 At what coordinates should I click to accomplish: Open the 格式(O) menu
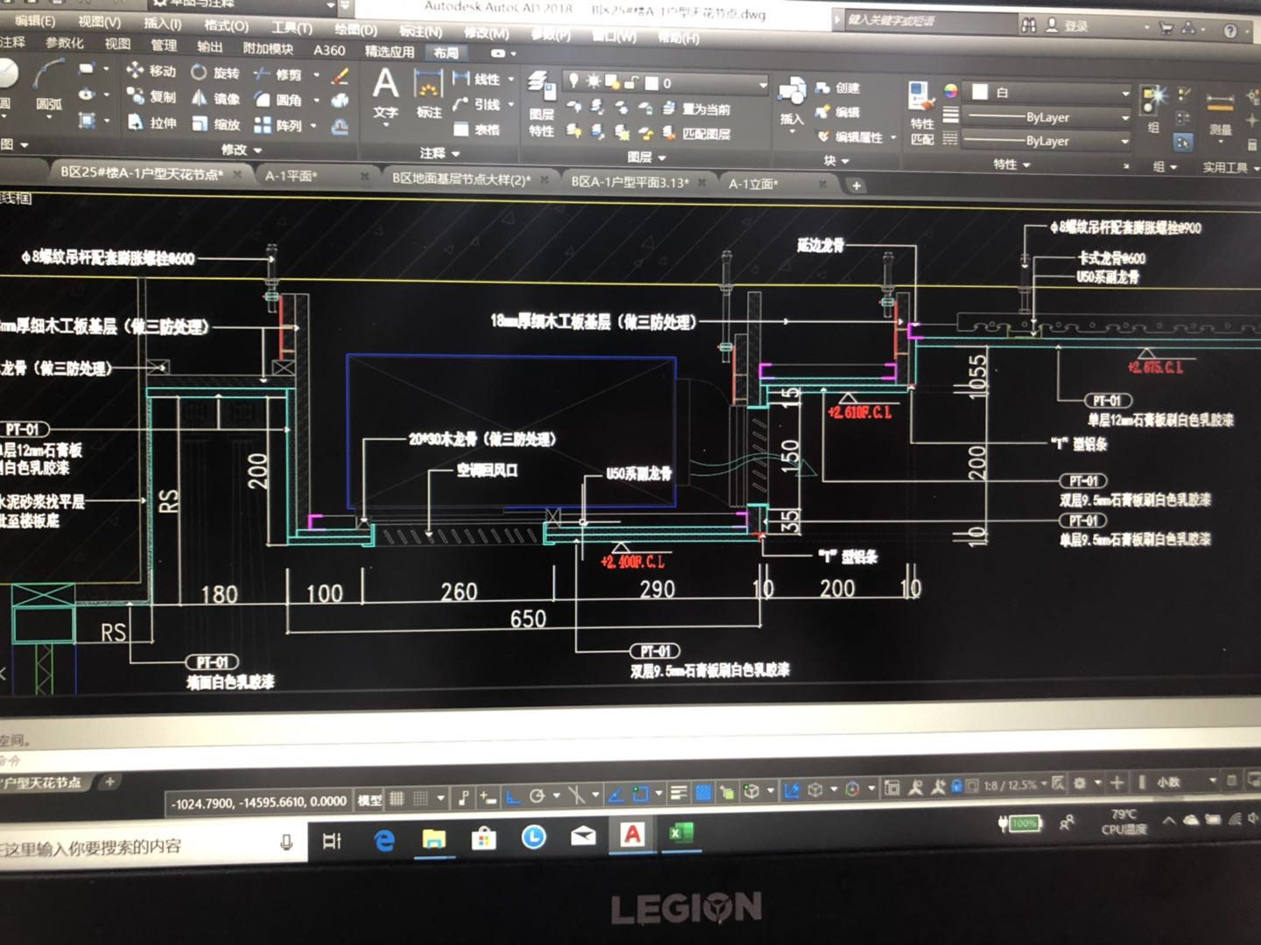(226, 25)
